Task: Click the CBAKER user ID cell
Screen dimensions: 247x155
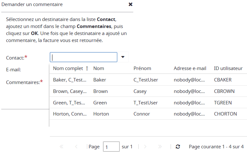Action: (223, 80)
